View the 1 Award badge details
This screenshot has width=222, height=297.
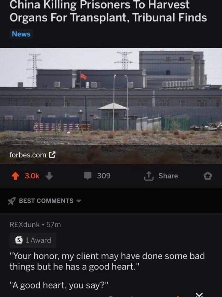33,240
